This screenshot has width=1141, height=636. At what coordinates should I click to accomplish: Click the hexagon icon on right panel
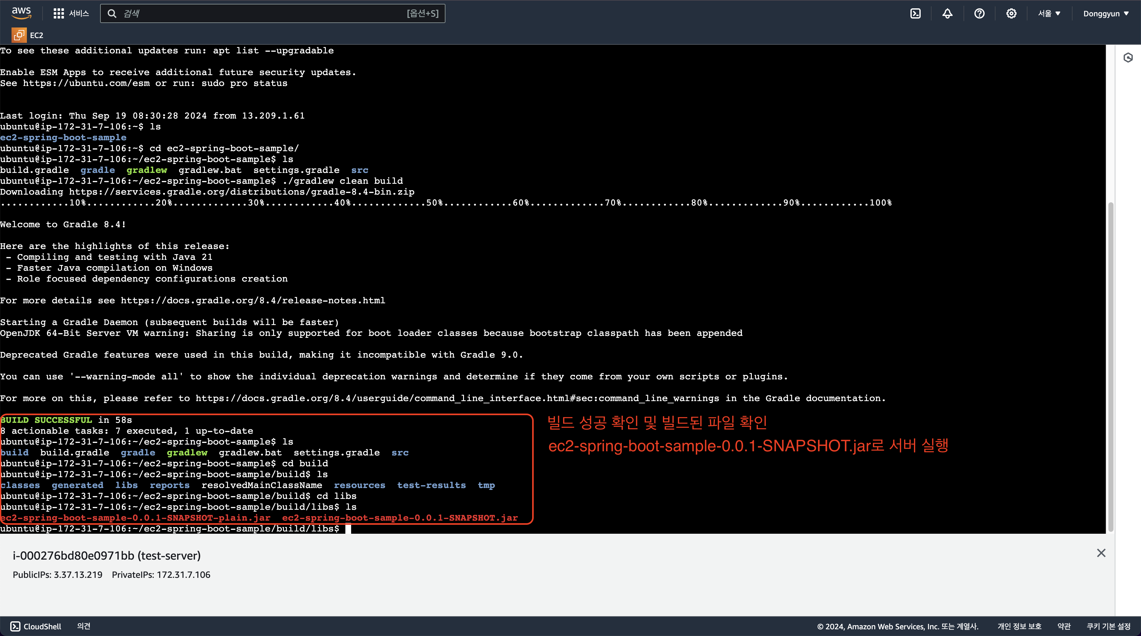tap(1128, 58)
